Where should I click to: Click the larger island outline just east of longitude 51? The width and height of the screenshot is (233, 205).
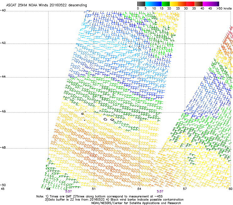click(x=105, y=119)
